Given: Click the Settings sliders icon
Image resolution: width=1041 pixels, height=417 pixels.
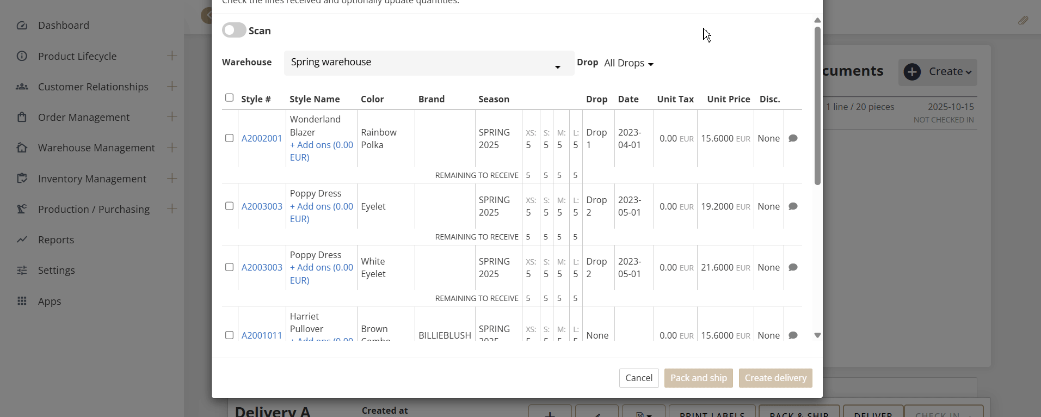Looking at the screenshot, I should (22, 270).
